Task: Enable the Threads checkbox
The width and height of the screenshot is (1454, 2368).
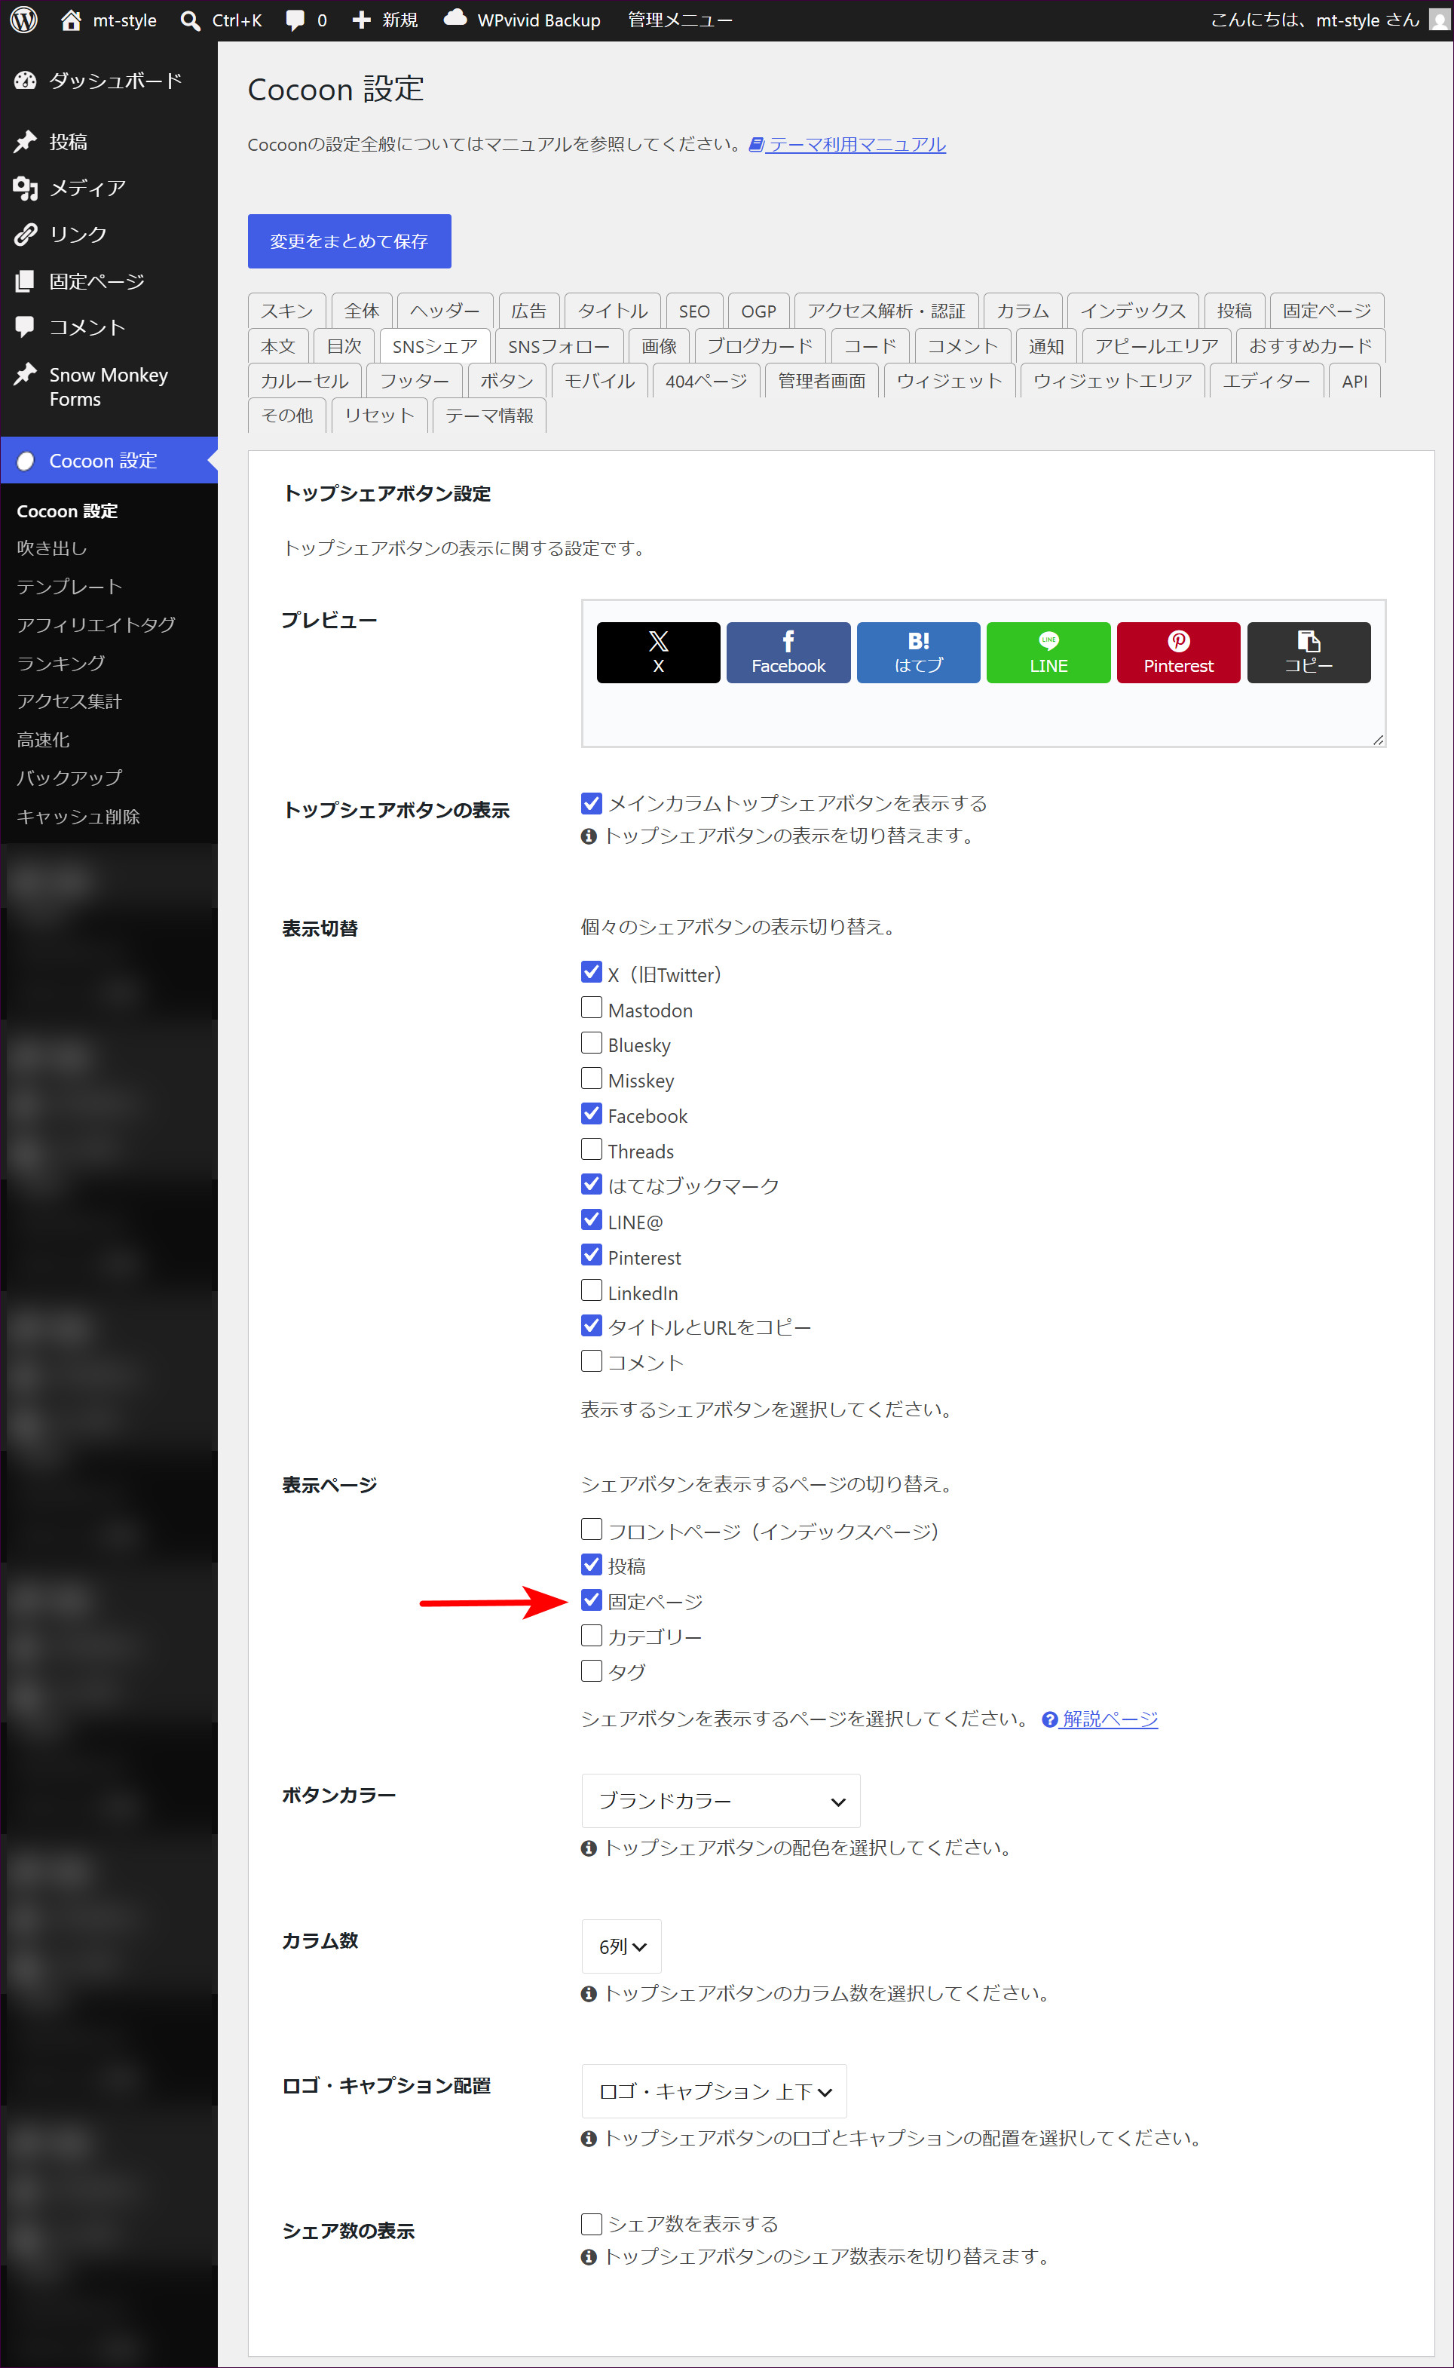Action: [x=592, y=1149]
